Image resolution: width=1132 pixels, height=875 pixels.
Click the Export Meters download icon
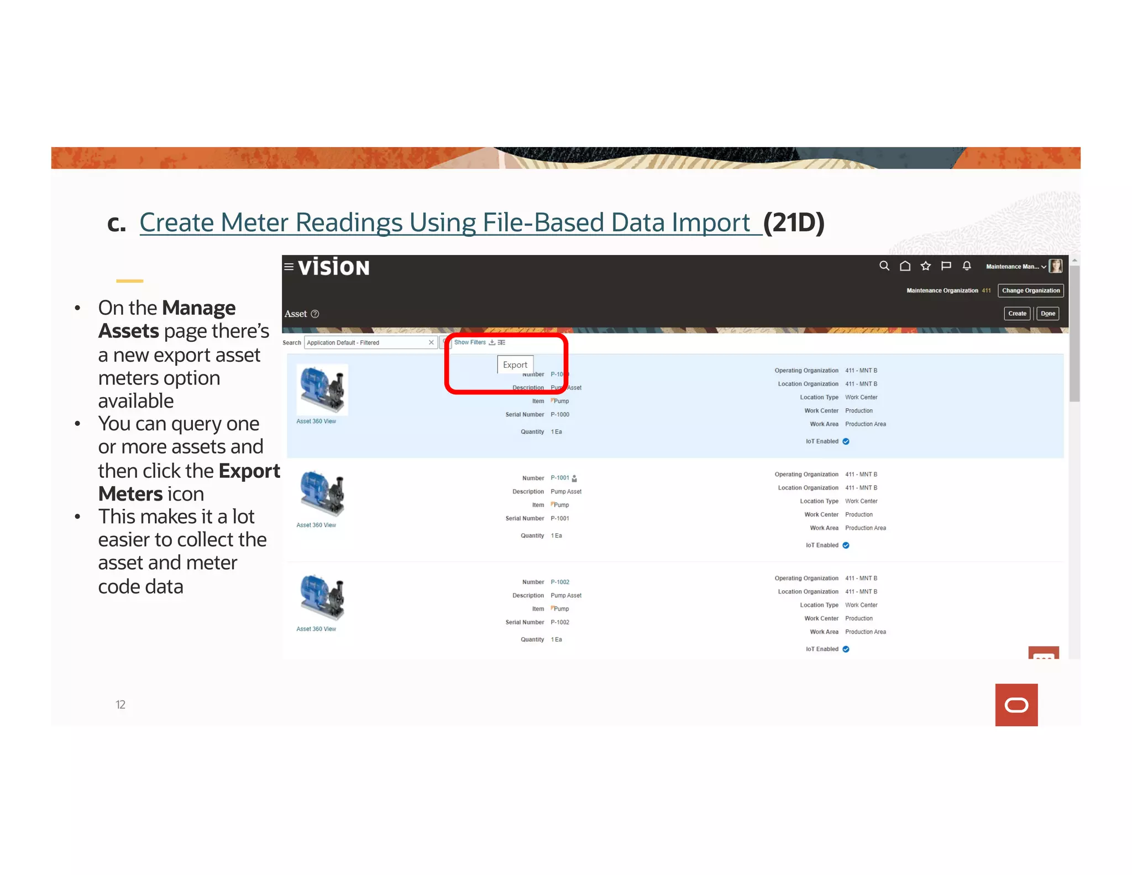(492, 342)
